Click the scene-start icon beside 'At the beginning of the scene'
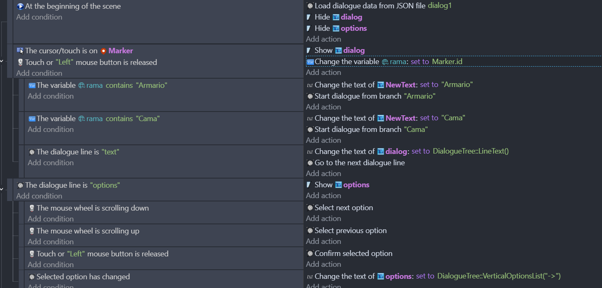The image size is (602, 288). click(20, 6)
